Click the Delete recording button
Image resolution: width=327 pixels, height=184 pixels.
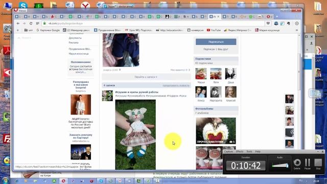(x=297, y=164)
